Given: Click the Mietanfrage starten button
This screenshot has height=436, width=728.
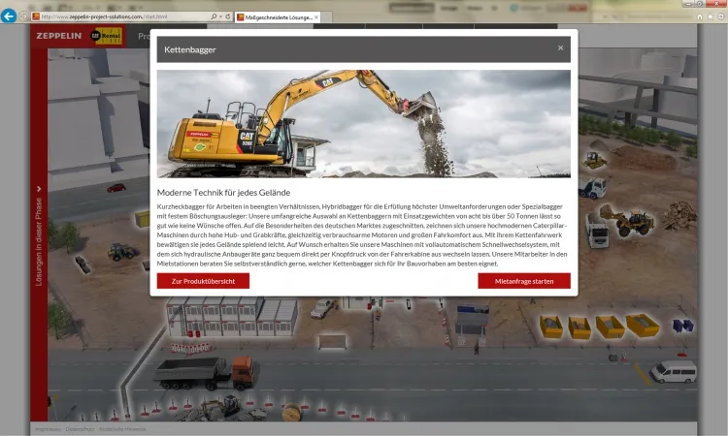Looking at the screenshot, I should click(524, 281).
